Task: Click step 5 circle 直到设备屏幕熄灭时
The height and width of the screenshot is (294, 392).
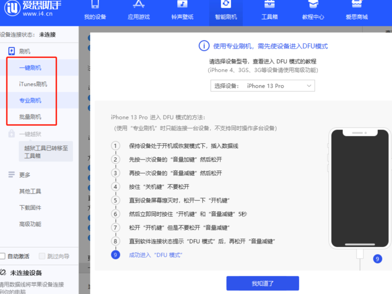Action: tap(115, 200)
